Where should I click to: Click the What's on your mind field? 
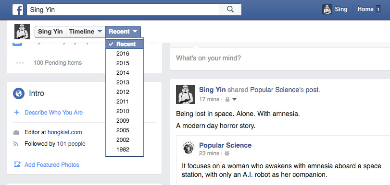coord(280,58)
